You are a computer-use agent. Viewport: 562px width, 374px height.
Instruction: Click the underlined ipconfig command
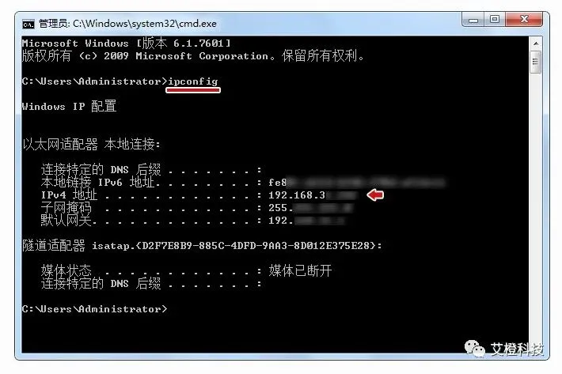click(x=193, y=81)
